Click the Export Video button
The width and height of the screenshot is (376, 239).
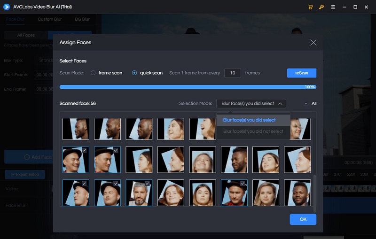[x=25, y=175]
